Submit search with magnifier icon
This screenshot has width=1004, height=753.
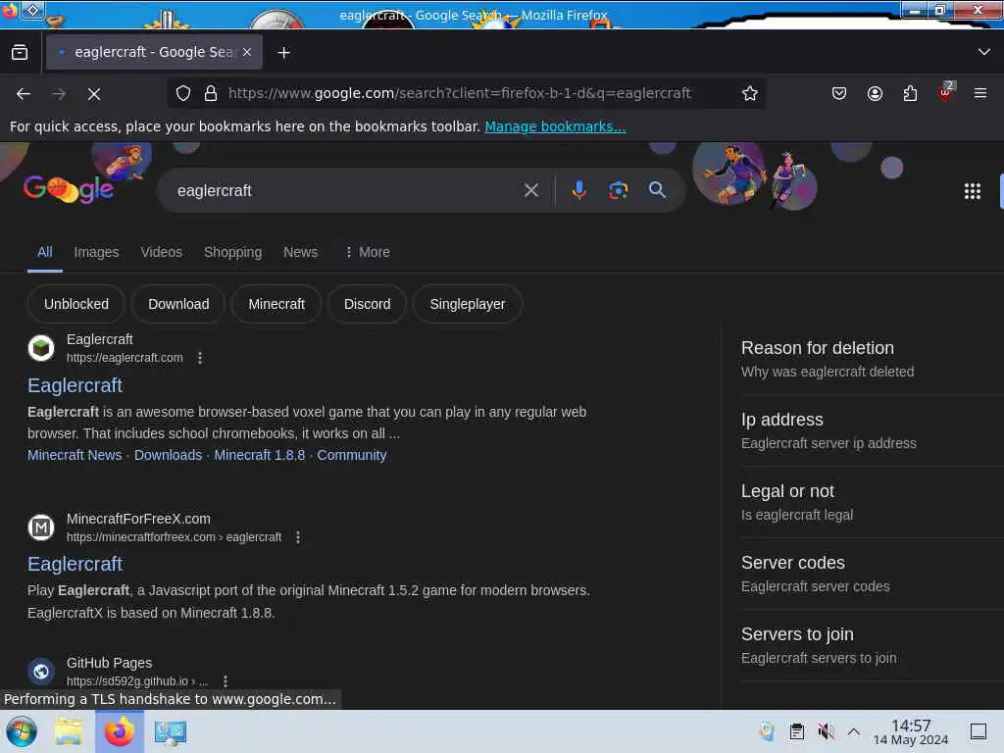click(657, 190)
